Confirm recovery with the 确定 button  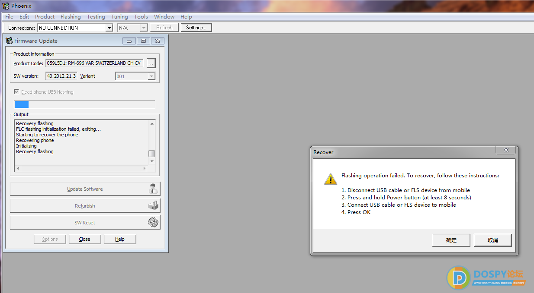(x=451, y=240)
